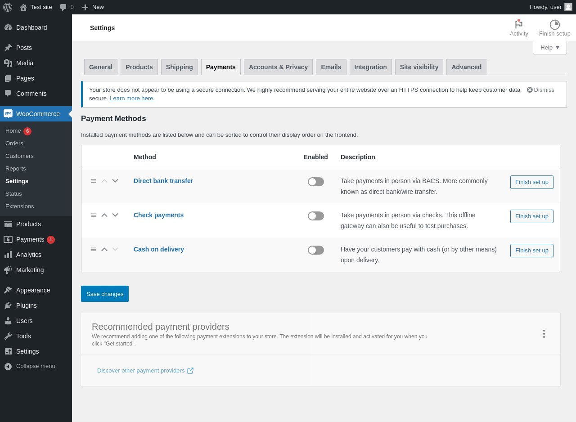Open the Accounts & Privacy tab

coord(278,67)
